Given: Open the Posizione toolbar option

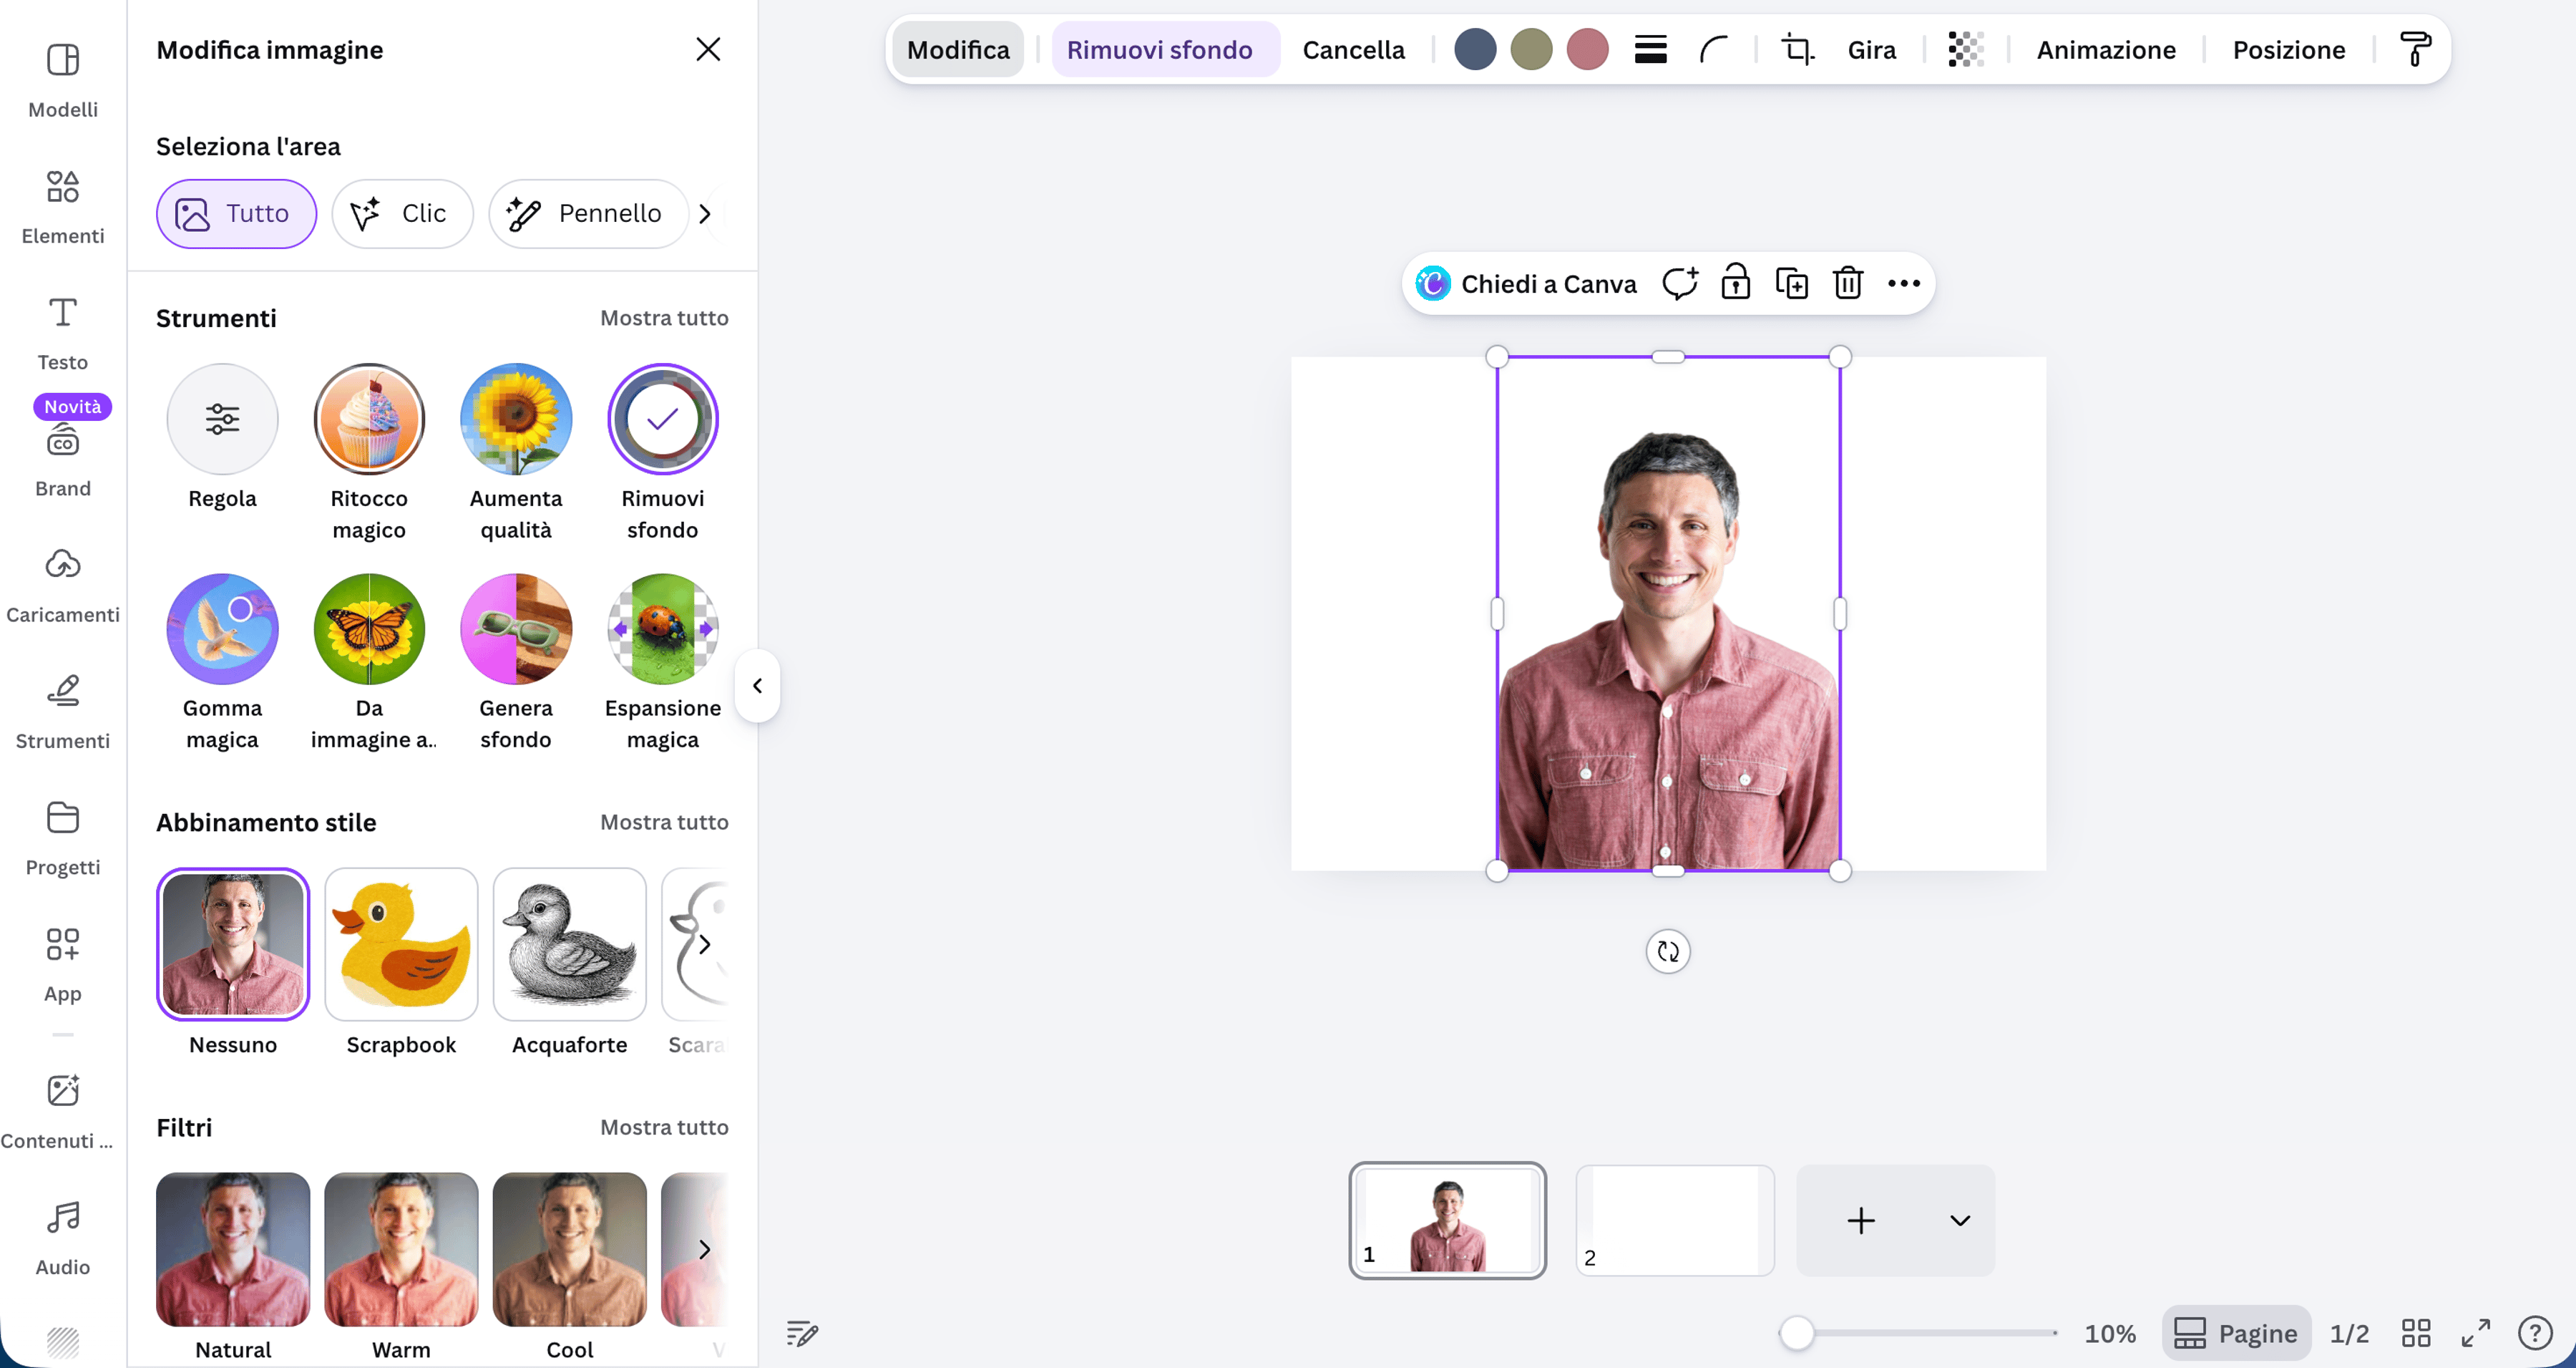Looking at the screenshot, I should click(2289, 49).
